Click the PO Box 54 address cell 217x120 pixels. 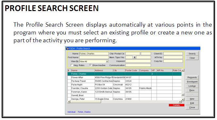click(x=104, y=85)
